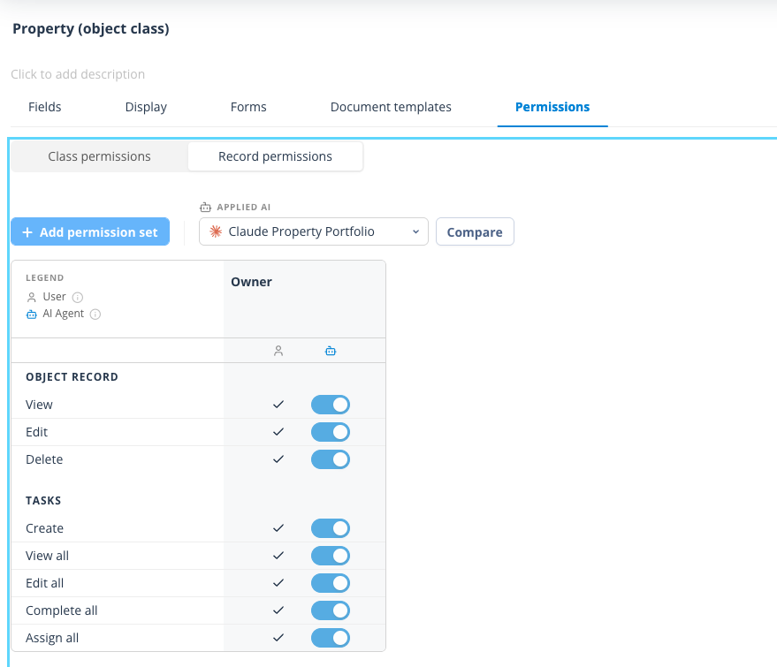The width and height of the screenshot is (777, 667).
Task: Click the AI Agent robot icon in legend
Action: click(x=32, y=315)
